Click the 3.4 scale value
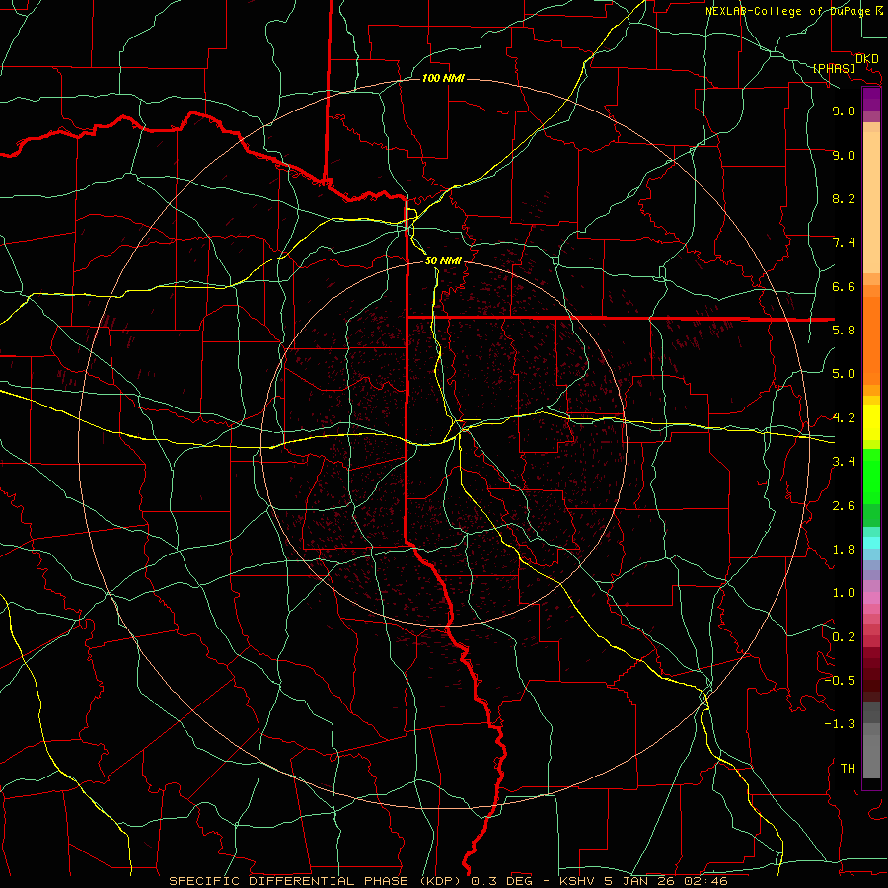This screenshot has height=888, width=888. (844, 462)
